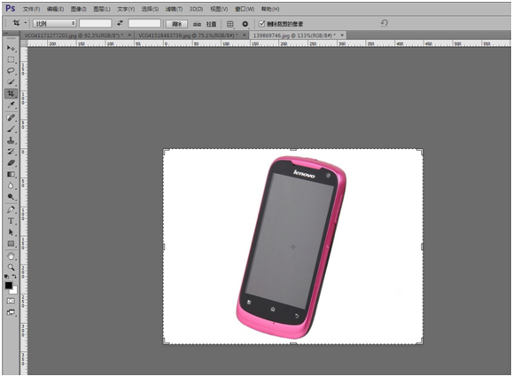
Task: Open the View menu
Action: [219, 9]
